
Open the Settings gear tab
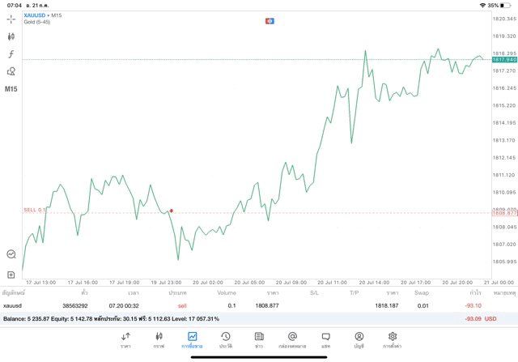point(393,339)
